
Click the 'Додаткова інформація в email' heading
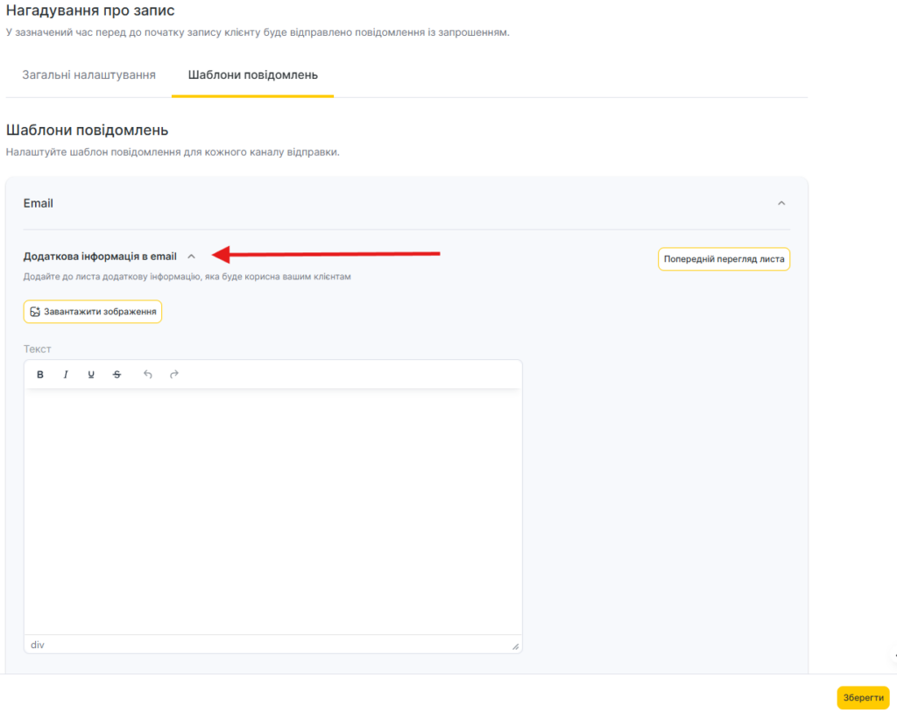click(100, 257)
